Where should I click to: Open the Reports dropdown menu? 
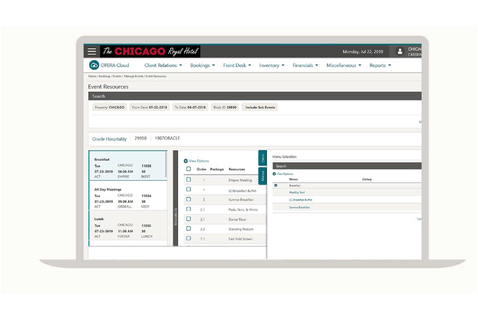click(380, 65)
